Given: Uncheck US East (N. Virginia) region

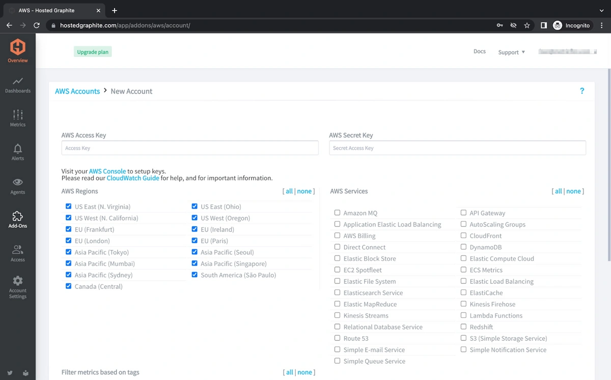Looking at the screenshot, I should coord(68,207).
